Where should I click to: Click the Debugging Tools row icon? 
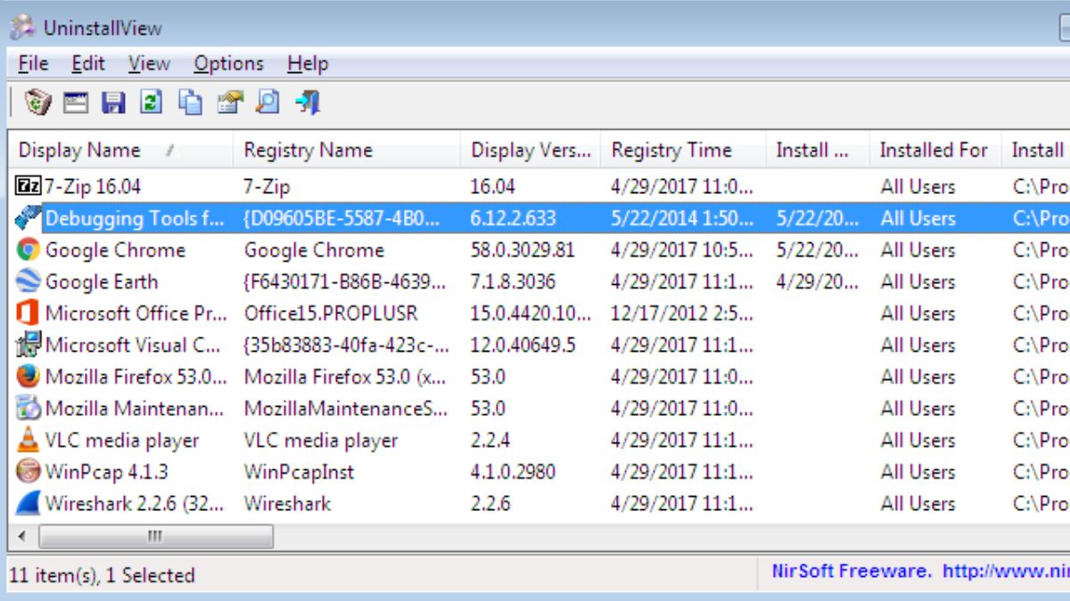tap(29, 218)
